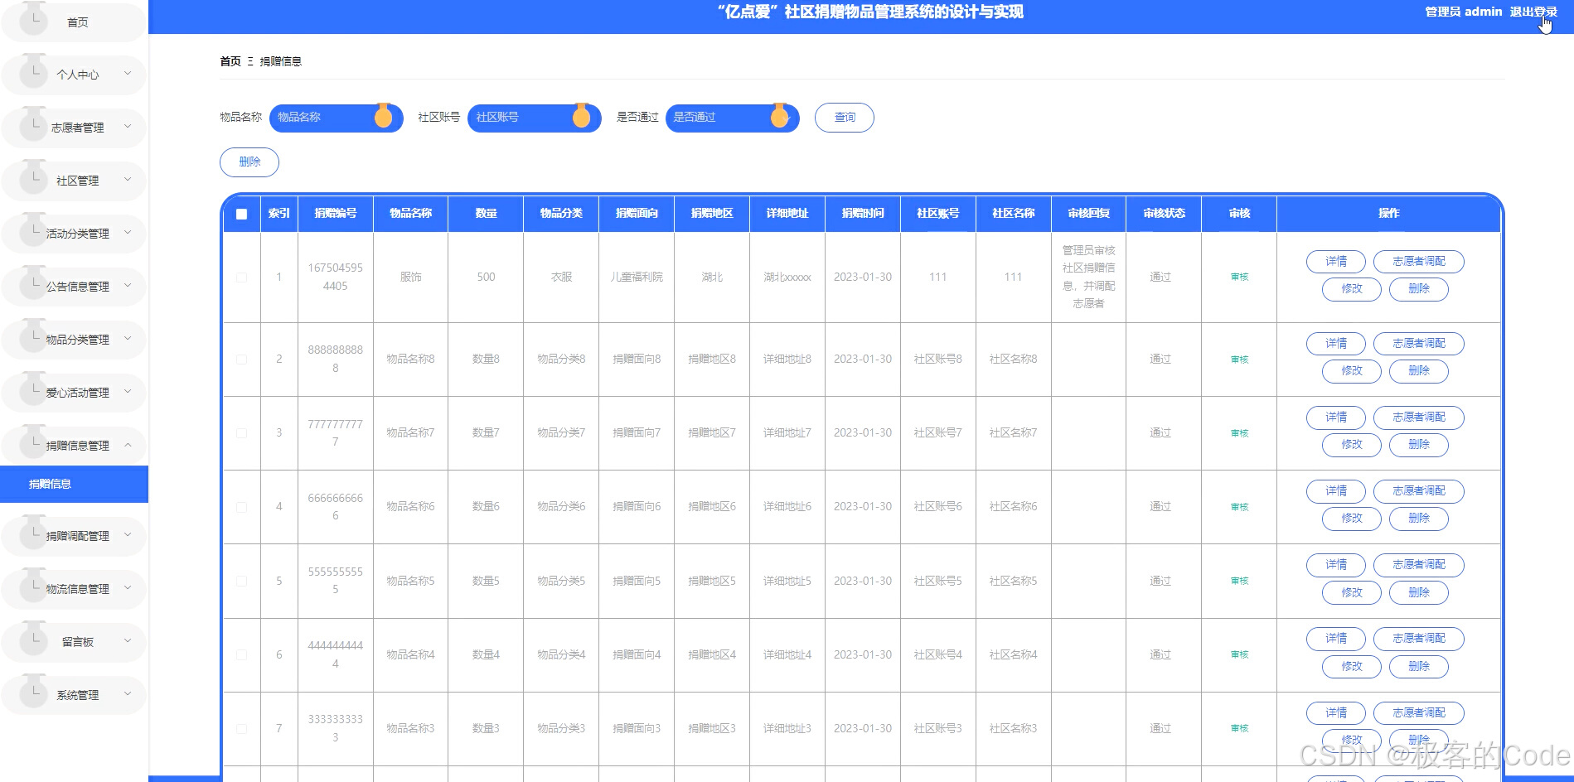
Task: Click the 删除 button above the table
Action: coord(249,162)
